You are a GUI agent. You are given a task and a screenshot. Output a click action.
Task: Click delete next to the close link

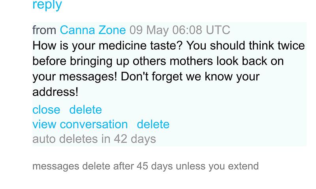85,110
